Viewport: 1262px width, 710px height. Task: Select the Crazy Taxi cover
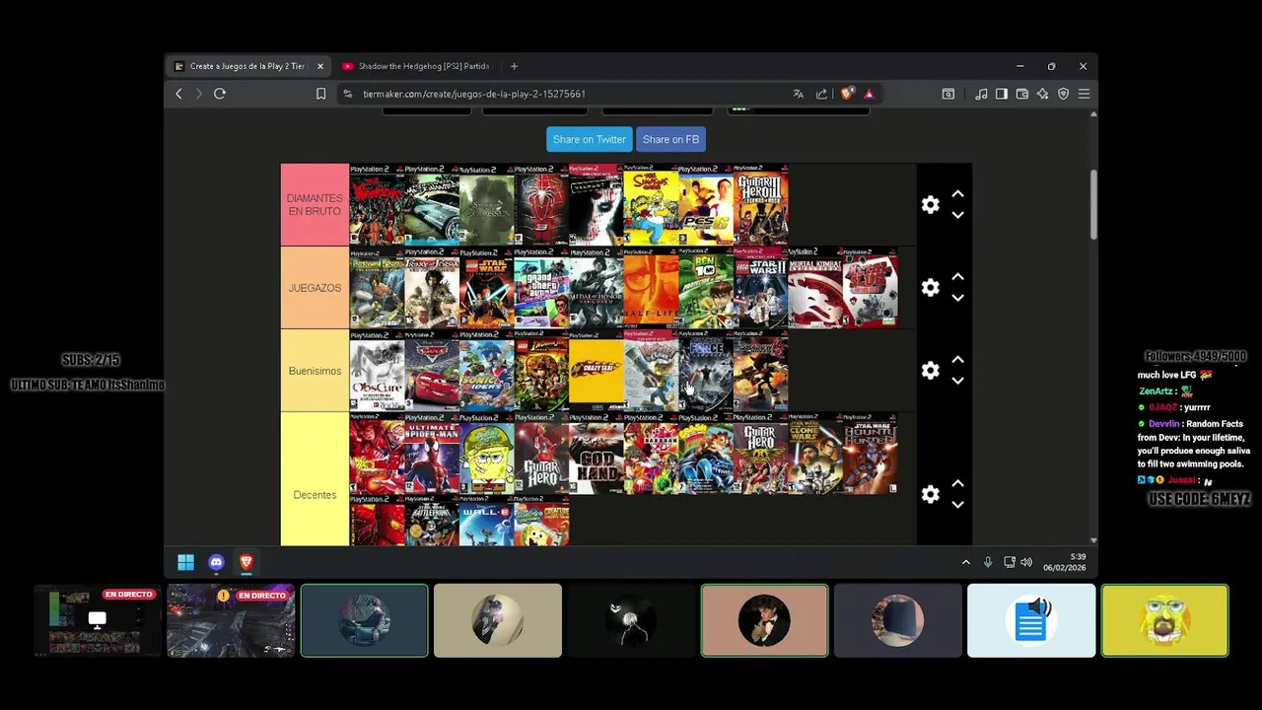[596, 370]
